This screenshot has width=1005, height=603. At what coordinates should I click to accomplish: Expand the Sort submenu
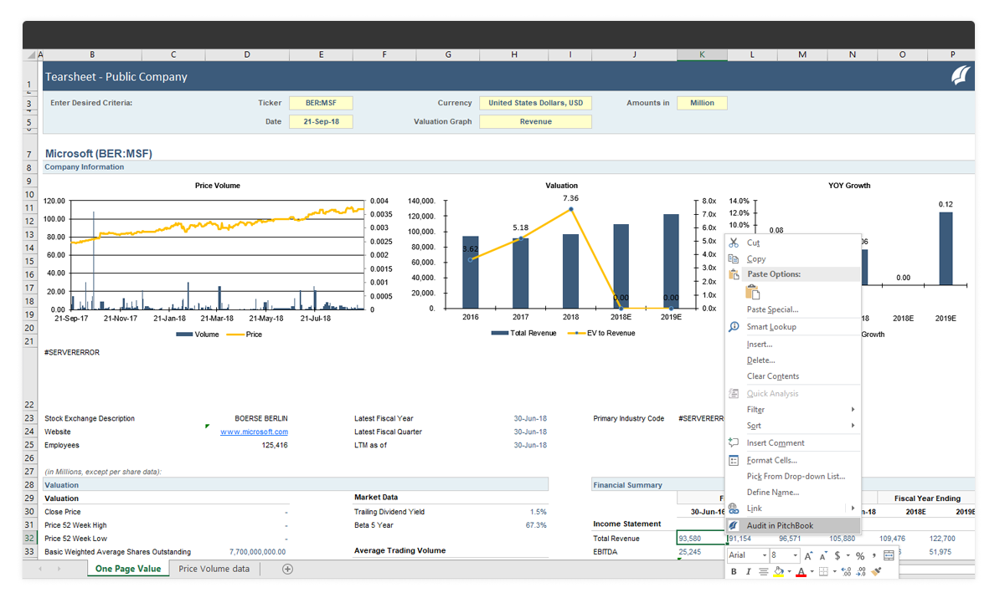(x=792, y=426)
